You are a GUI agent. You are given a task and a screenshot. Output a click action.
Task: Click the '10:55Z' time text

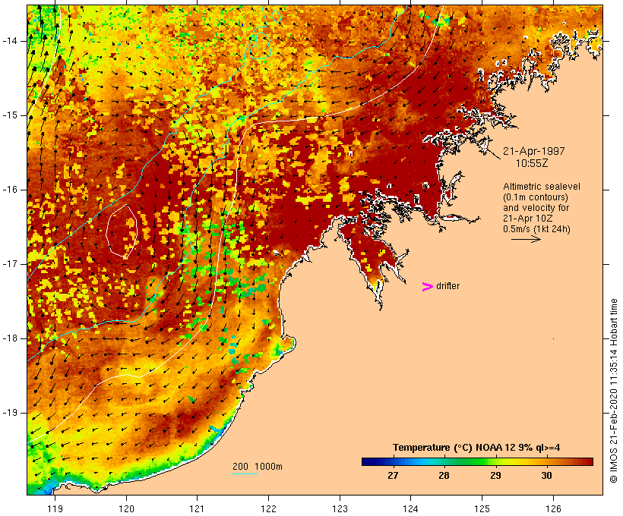click(532, 163)
